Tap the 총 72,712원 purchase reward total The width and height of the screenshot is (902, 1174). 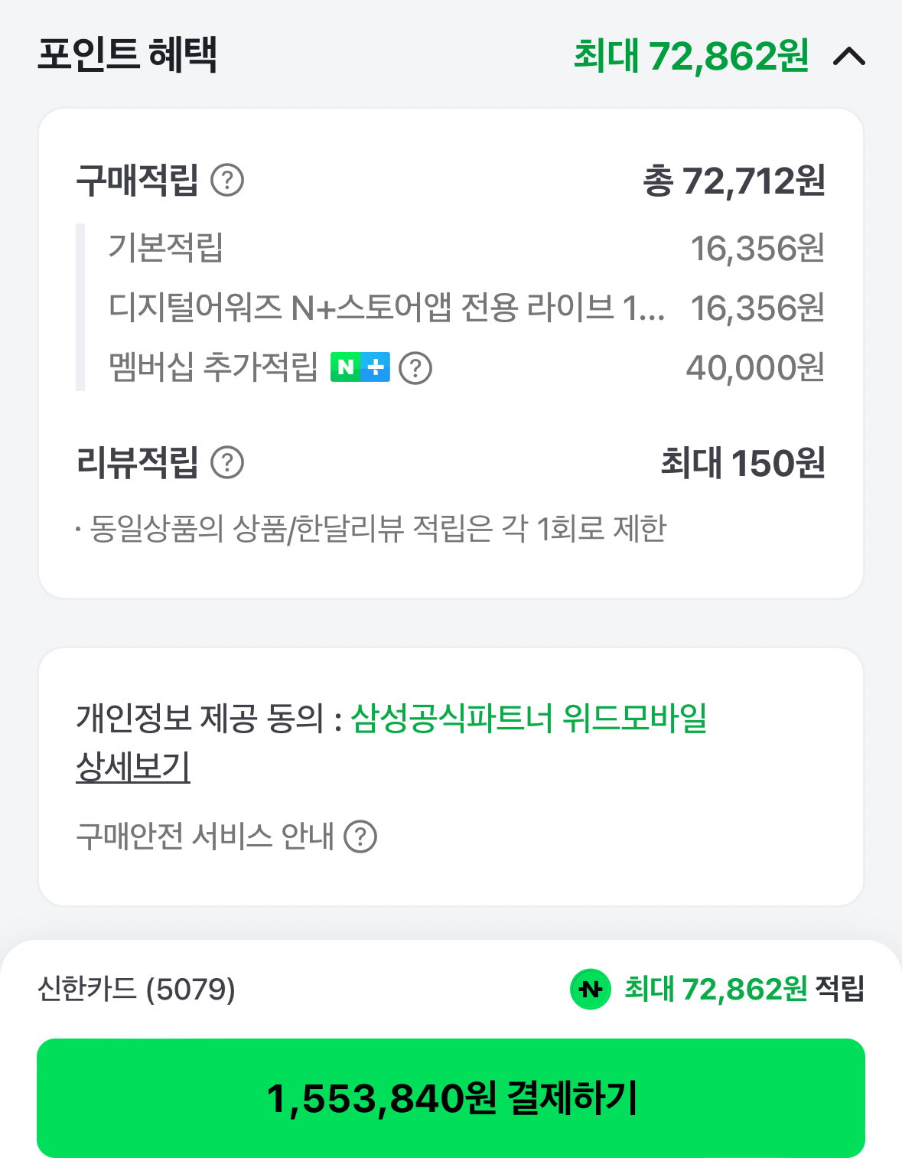click(x=734, y=181)
